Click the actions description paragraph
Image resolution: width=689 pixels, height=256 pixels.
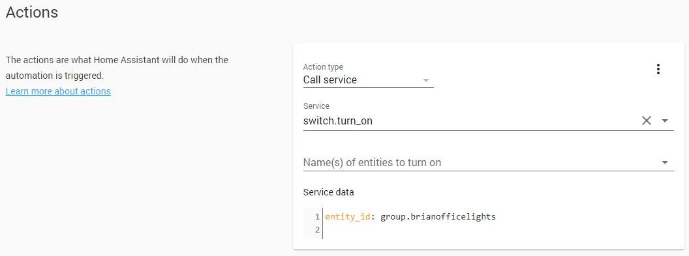[117, 68]
